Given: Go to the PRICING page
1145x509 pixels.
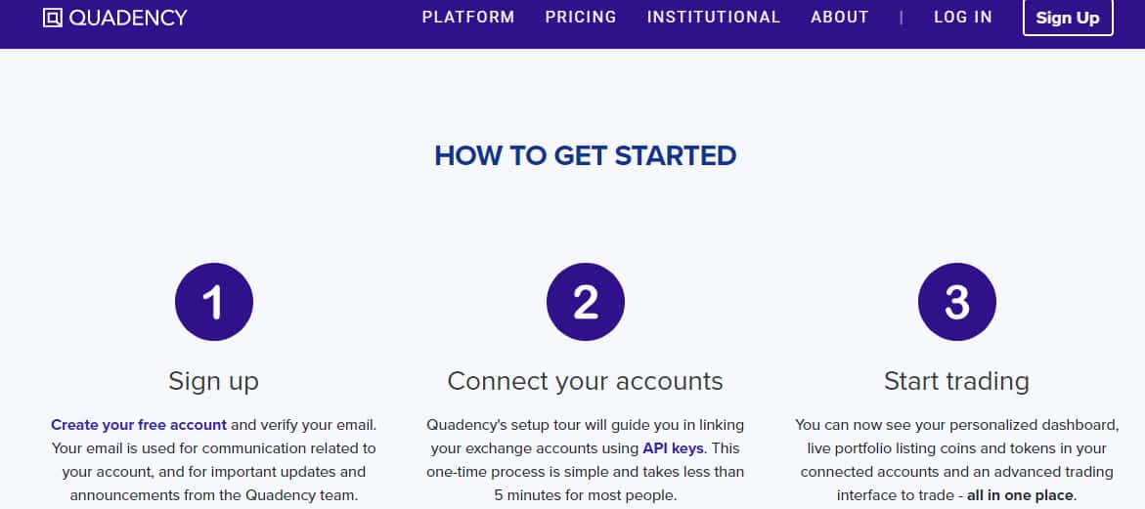Looking at the screenshot, I should coord(581,18).
